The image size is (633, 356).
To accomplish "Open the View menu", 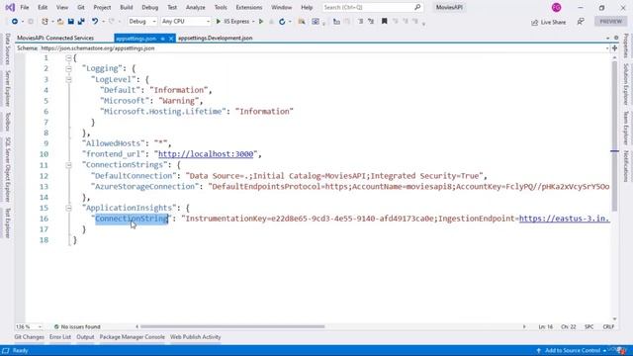I will point(61,7).
